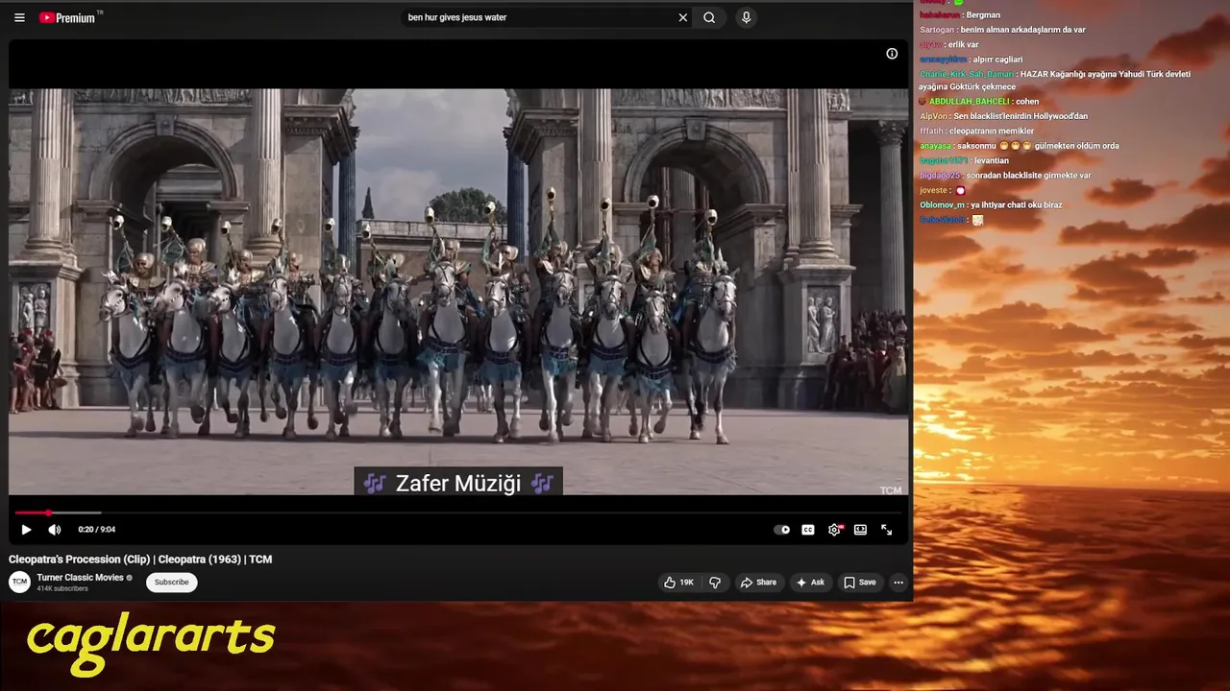Screen dimensions: 1230x691
Task: Click the anayasa chat message with emojis
Action: [x=1020, y=146]
